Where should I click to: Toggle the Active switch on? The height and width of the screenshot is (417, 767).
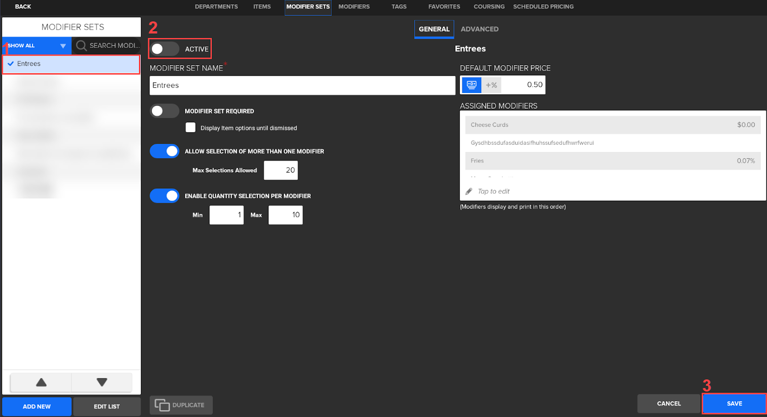pos(164,49)
